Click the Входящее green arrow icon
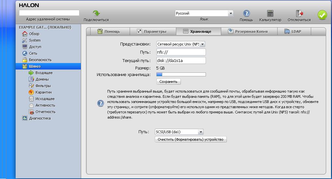This screenshot has width=332, height=179. point(31,73)
